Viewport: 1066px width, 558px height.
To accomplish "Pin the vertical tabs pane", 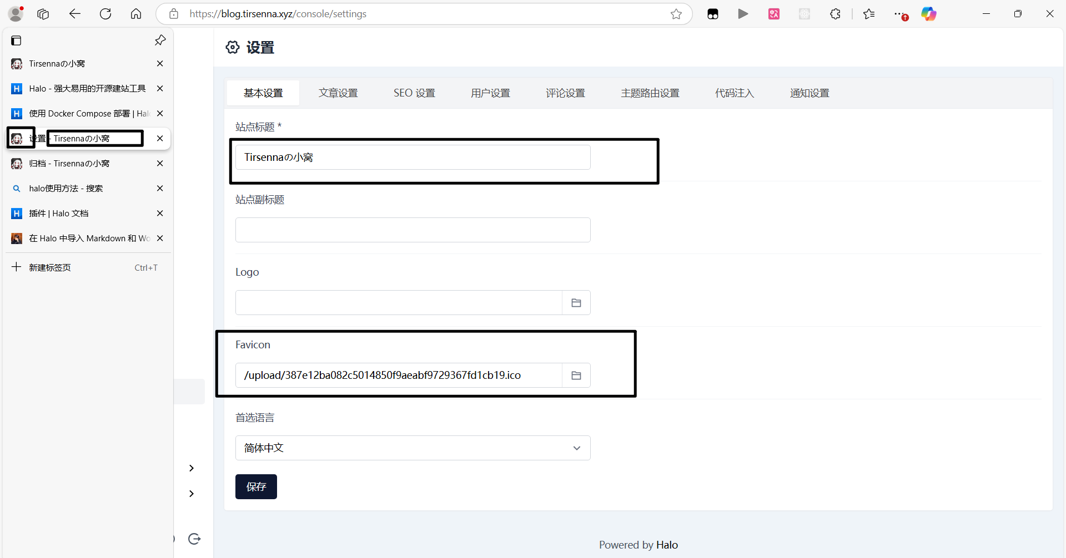I will pos(160,40).
